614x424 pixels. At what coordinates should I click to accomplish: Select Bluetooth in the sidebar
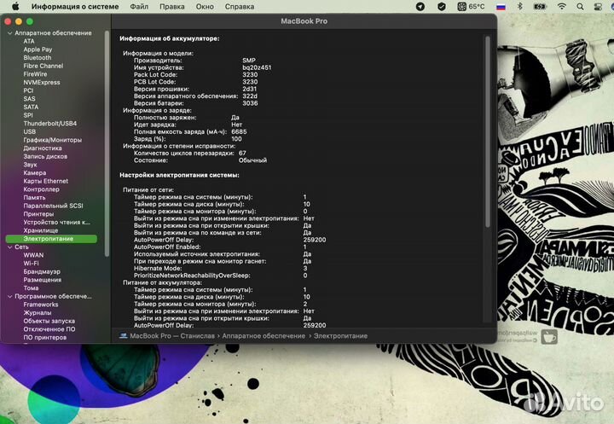(38, 58)
